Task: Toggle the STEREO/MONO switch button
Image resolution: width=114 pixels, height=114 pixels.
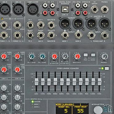Action: click(93, 55)
